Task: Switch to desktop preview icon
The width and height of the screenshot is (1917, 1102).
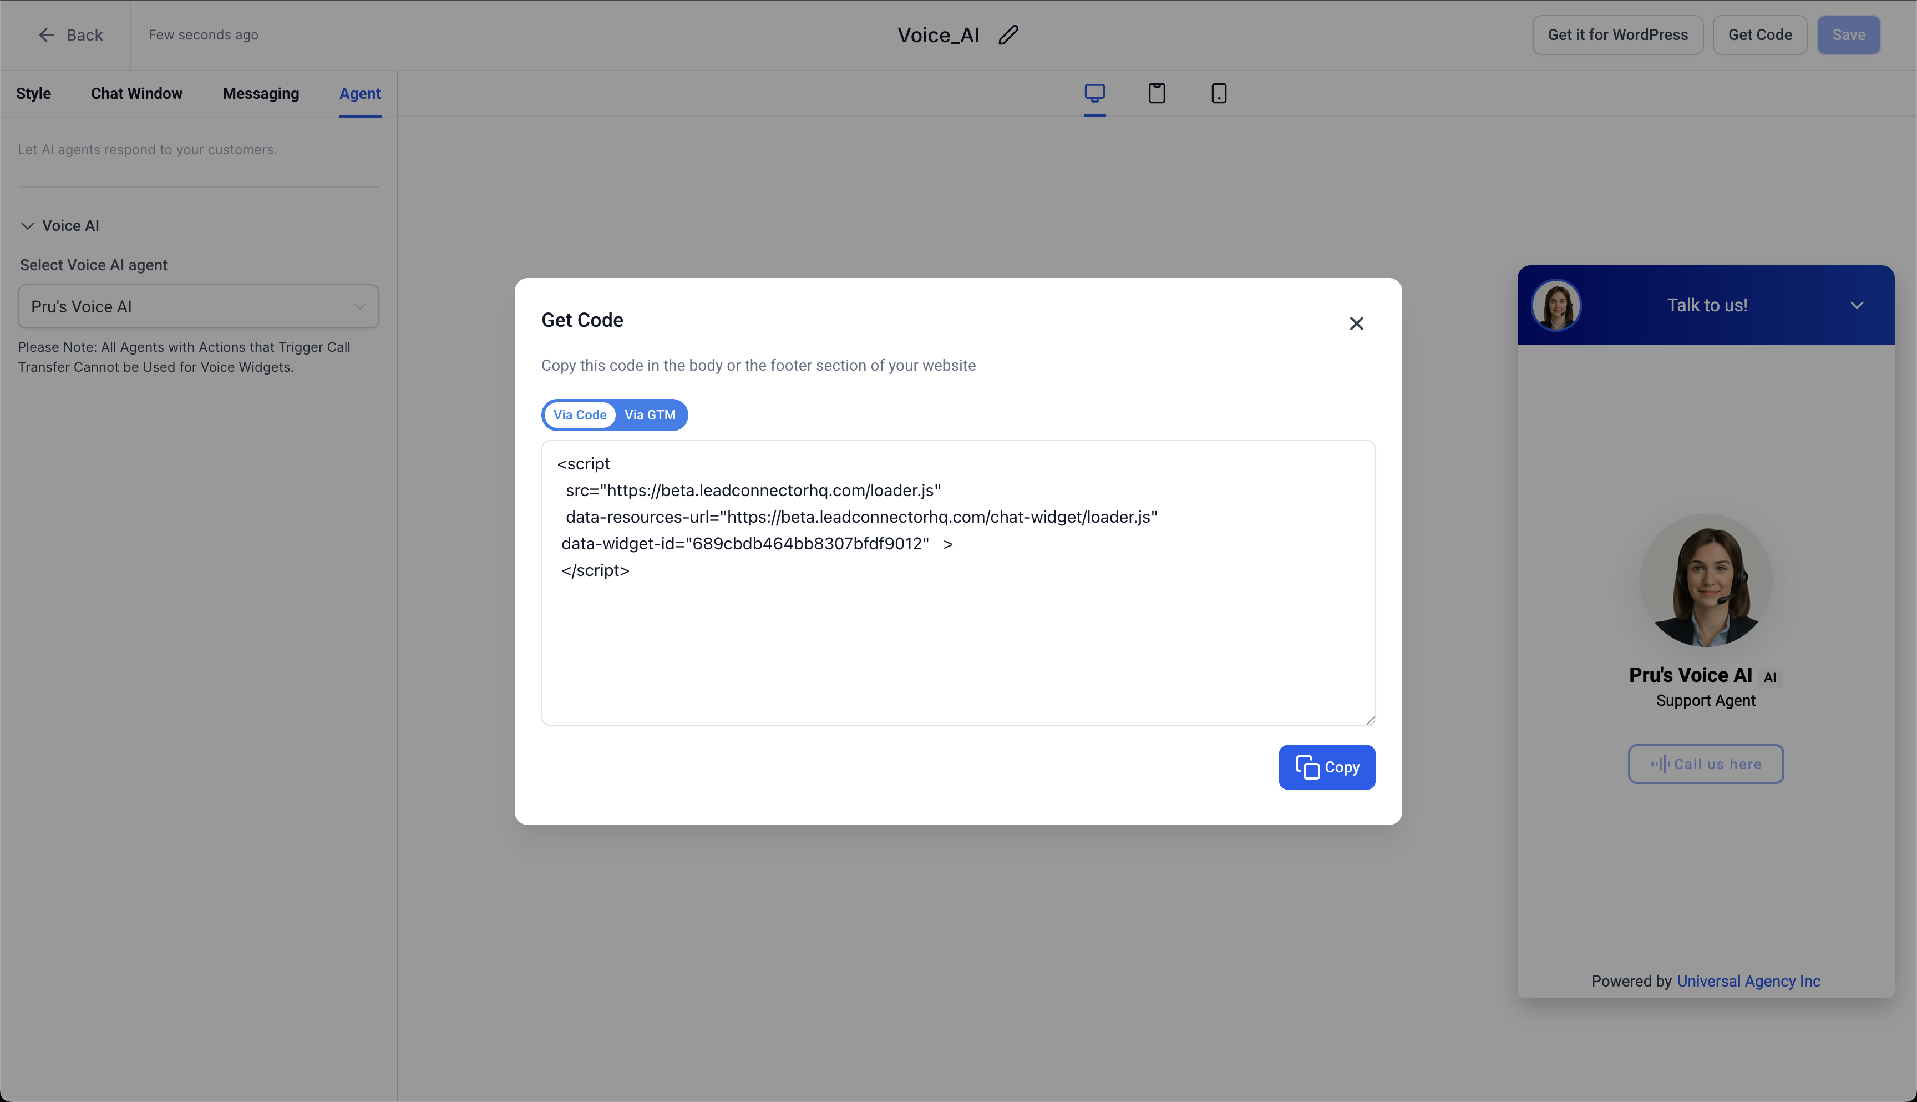Action: pos(1094,93)
